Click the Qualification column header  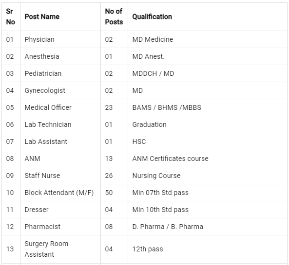coord(152,17)
